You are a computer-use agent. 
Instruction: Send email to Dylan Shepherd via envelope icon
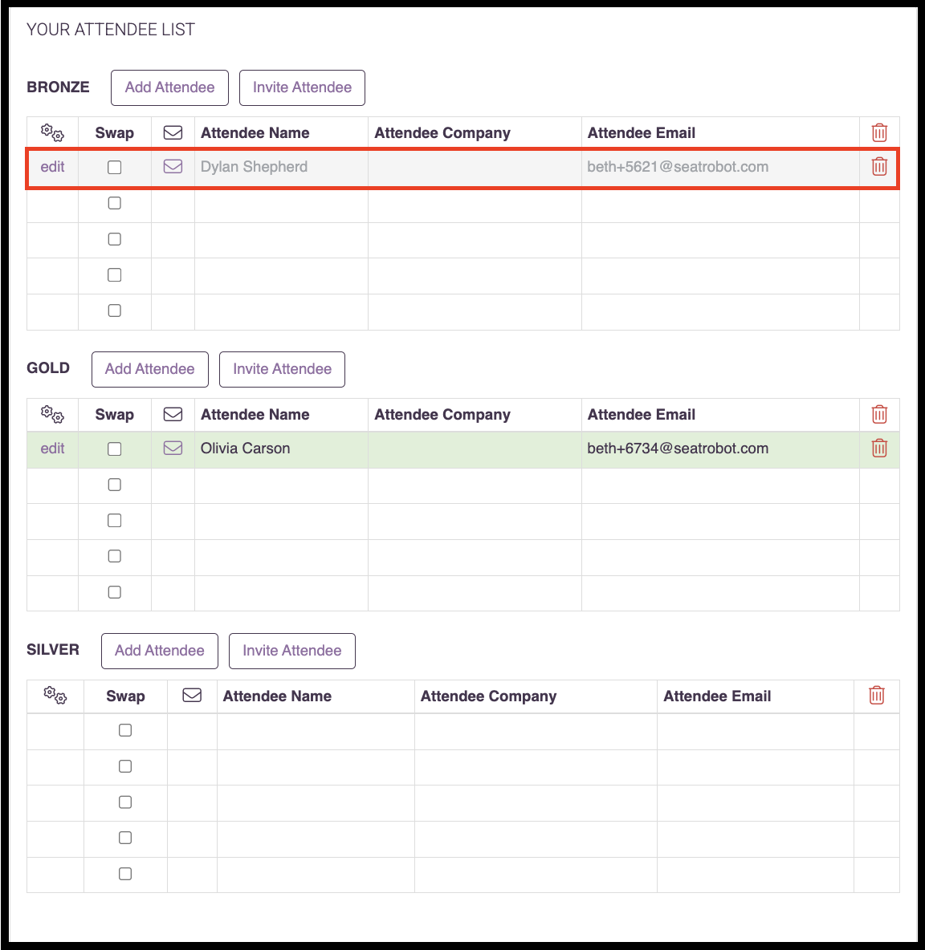click(x=173, y=166)
